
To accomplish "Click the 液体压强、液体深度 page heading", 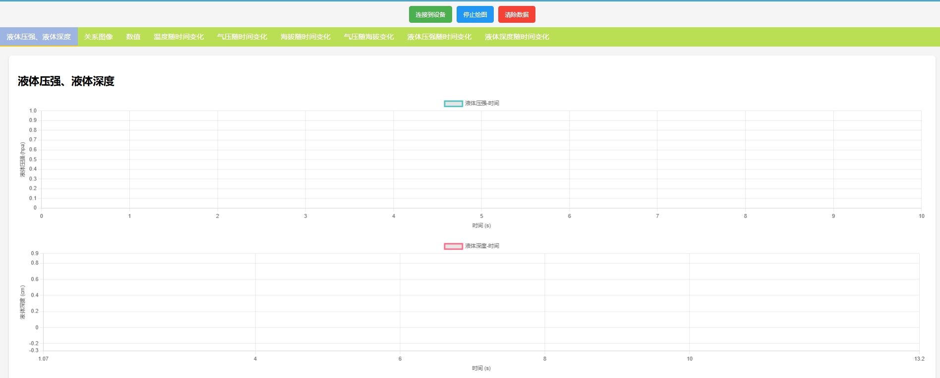I will click(x=66, y=81).
